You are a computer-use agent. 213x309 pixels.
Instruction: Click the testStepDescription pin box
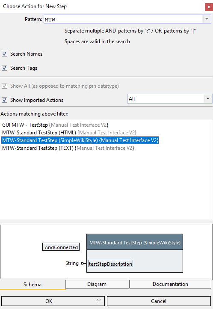click(110, 264)
